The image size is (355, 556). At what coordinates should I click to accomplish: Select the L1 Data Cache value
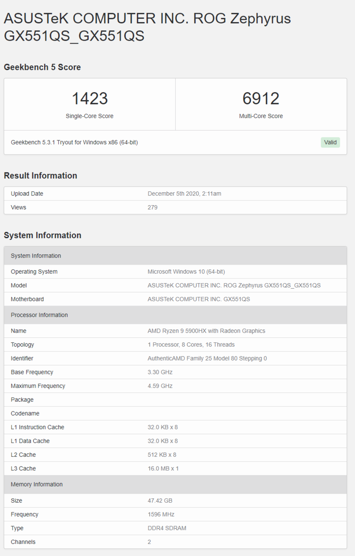(x=163, y=441)
